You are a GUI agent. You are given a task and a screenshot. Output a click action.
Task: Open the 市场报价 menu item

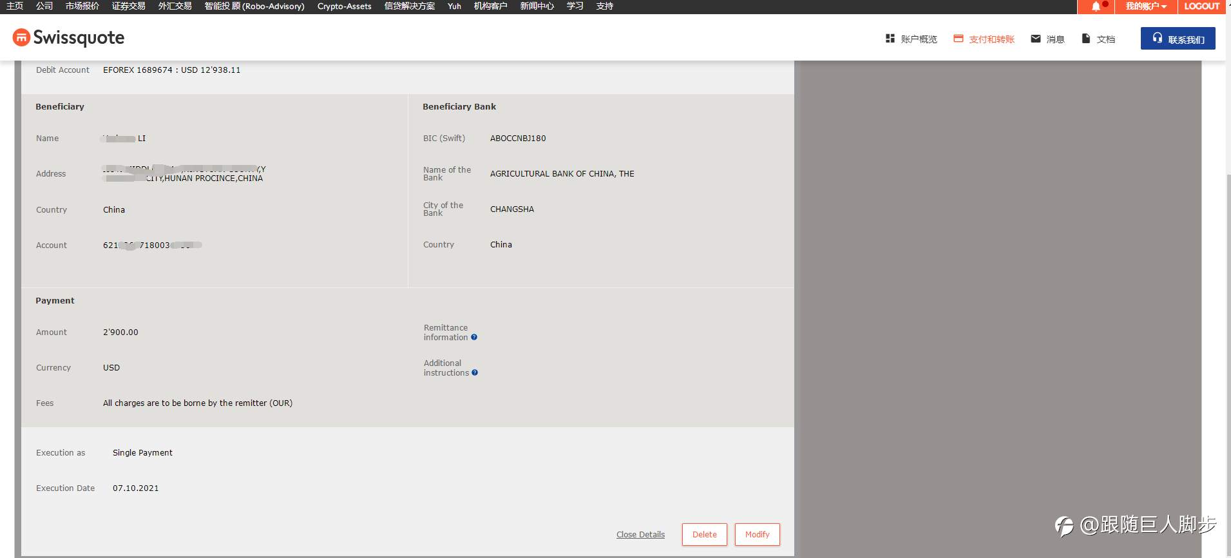pos(82,6)
